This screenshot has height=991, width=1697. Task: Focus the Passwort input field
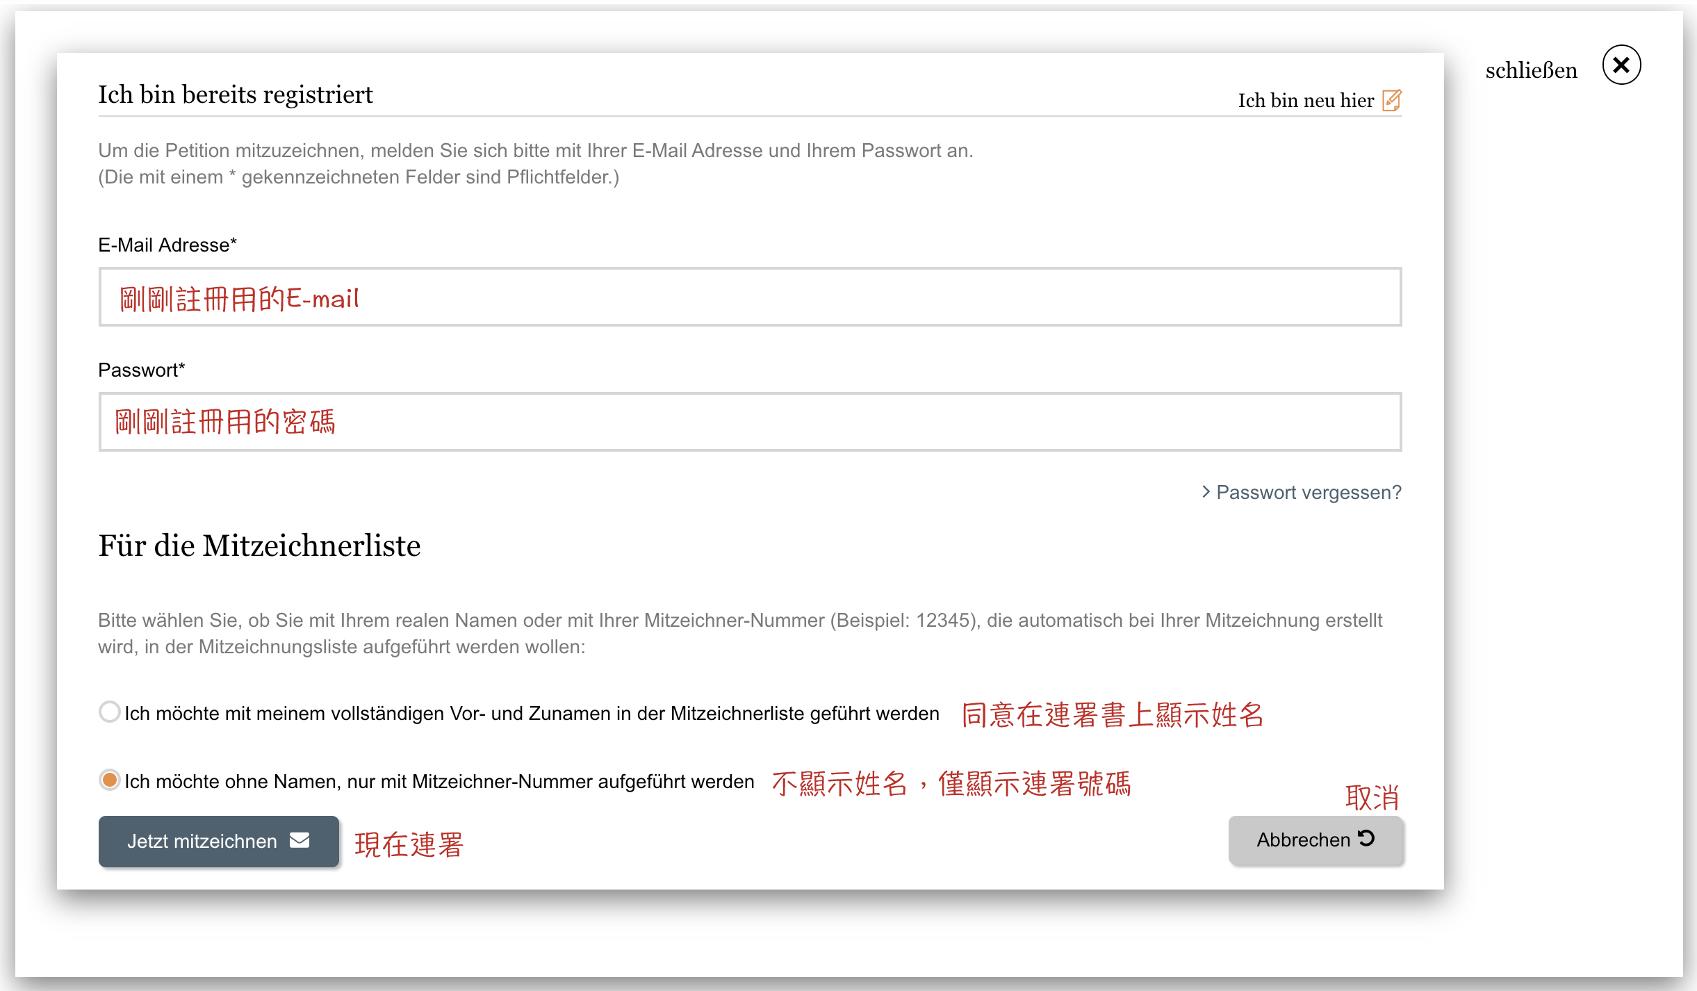pos(750,422)
